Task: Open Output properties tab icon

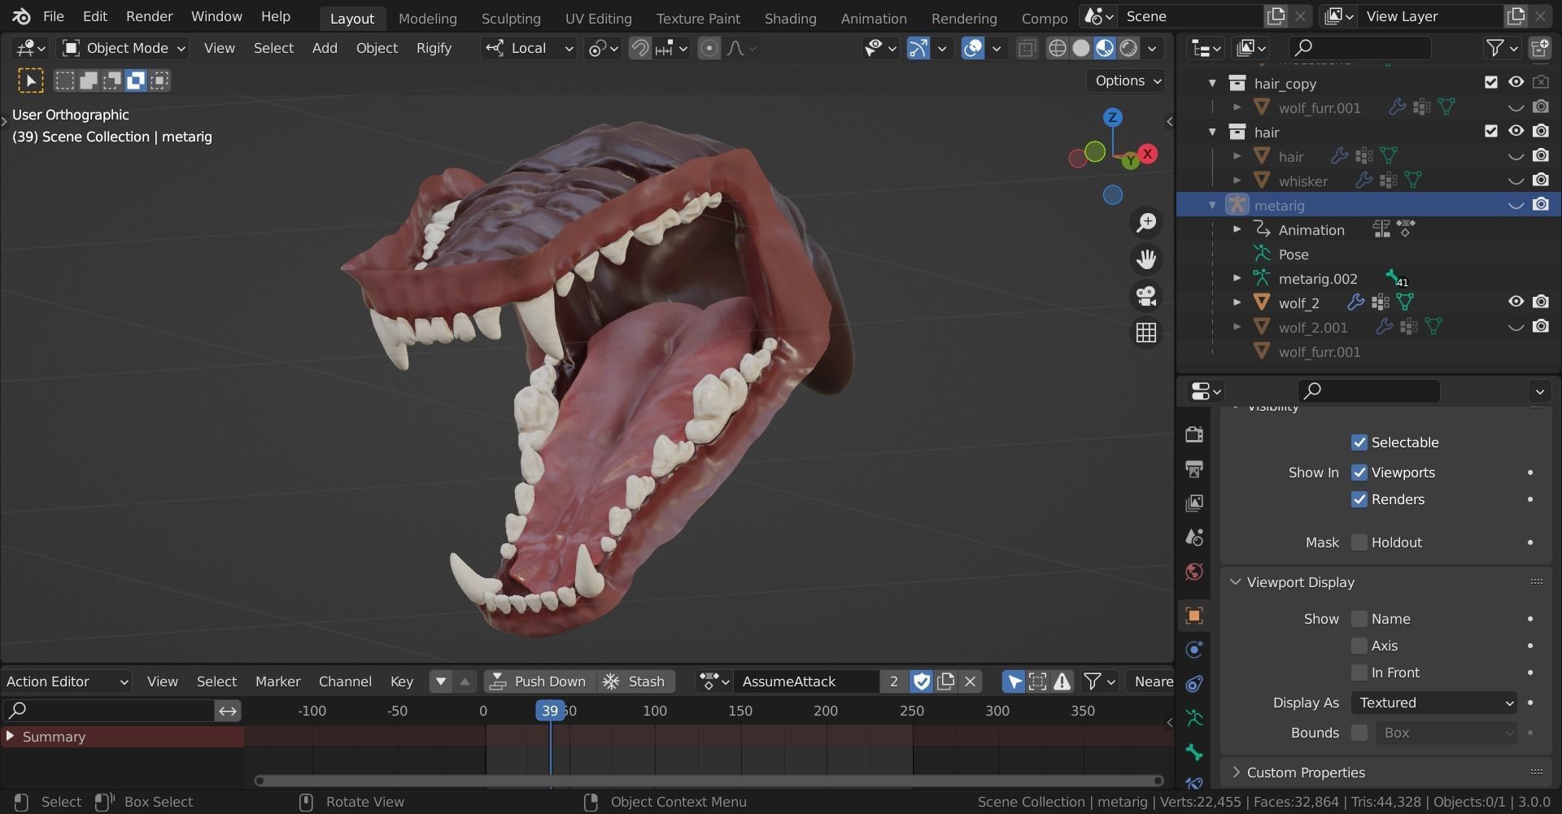Action: 1193,469
